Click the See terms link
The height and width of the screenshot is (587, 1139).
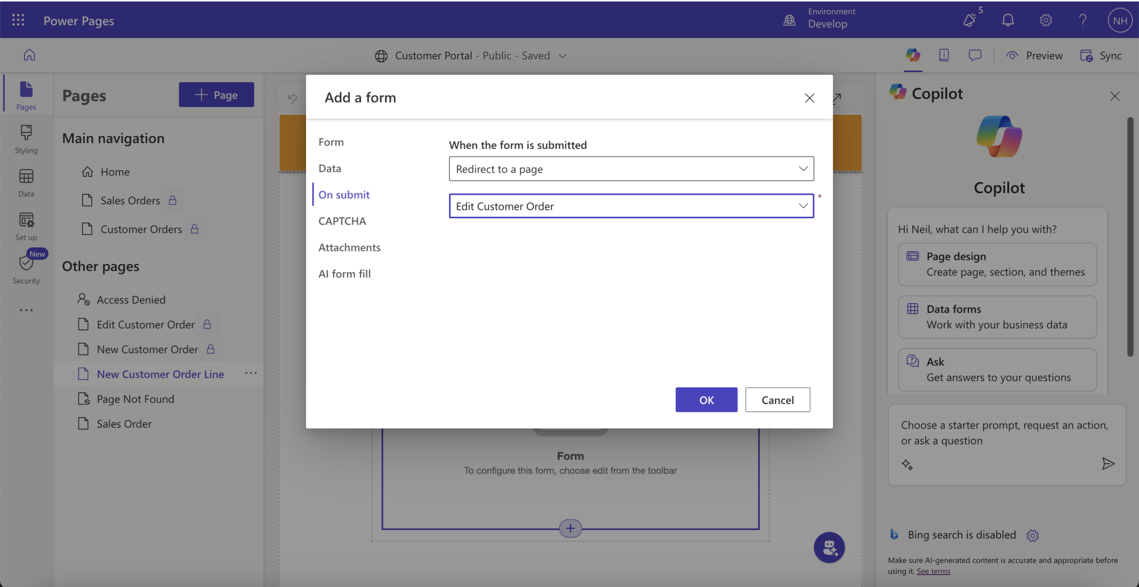933,571
